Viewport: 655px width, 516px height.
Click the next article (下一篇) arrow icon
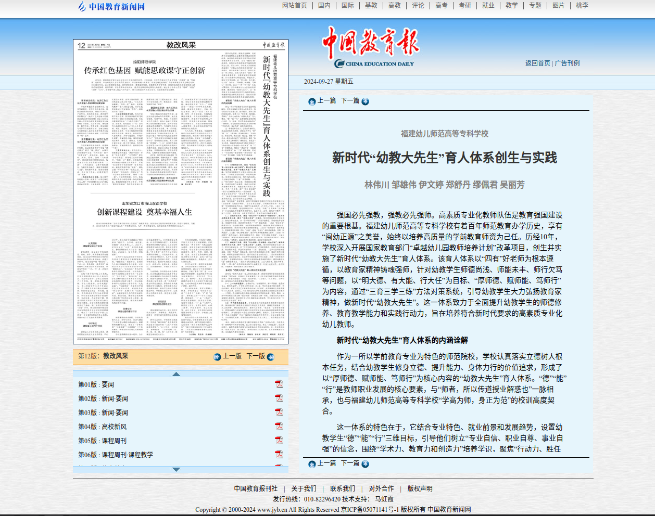[x=365, y=101]
